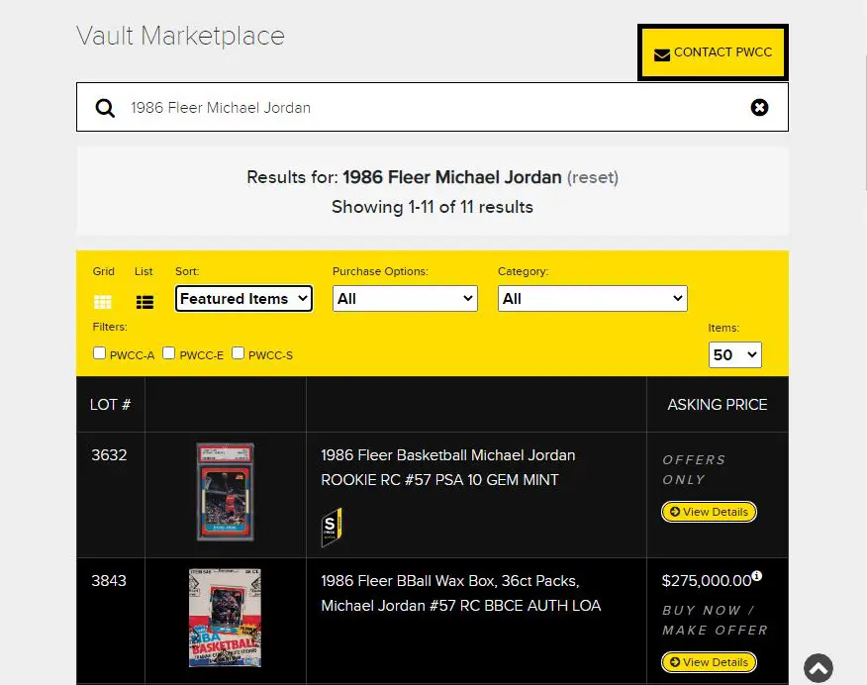
Task: Click the BUY NOW / MAKE OFFER label
Action: [x=715, y=621]
